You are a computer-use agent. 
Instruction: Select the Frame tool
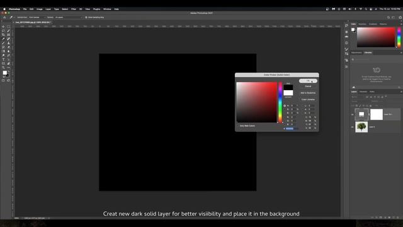tap(8, 35)
